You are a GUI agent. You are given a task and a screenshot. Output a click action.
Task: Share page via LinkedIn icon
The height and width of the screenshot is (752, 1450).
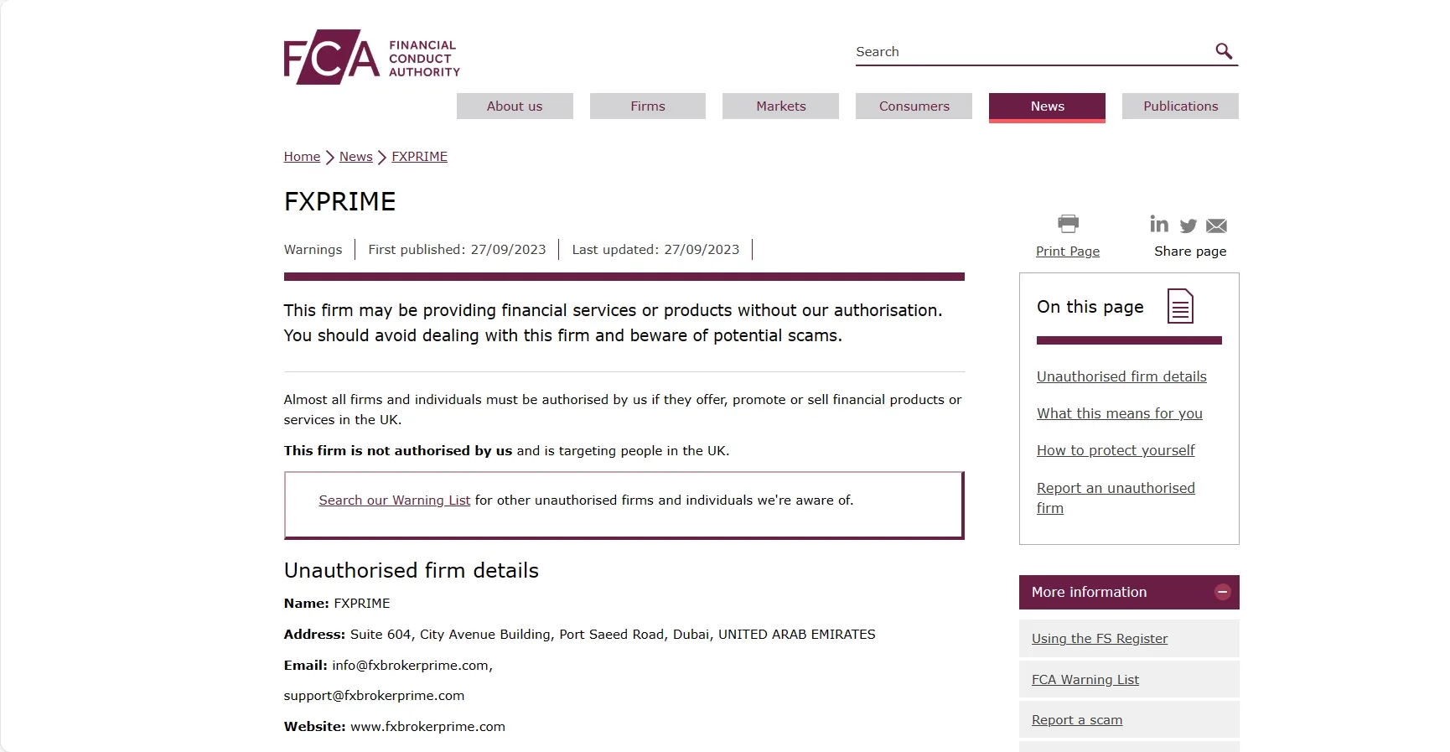[x=1159, y=224]
